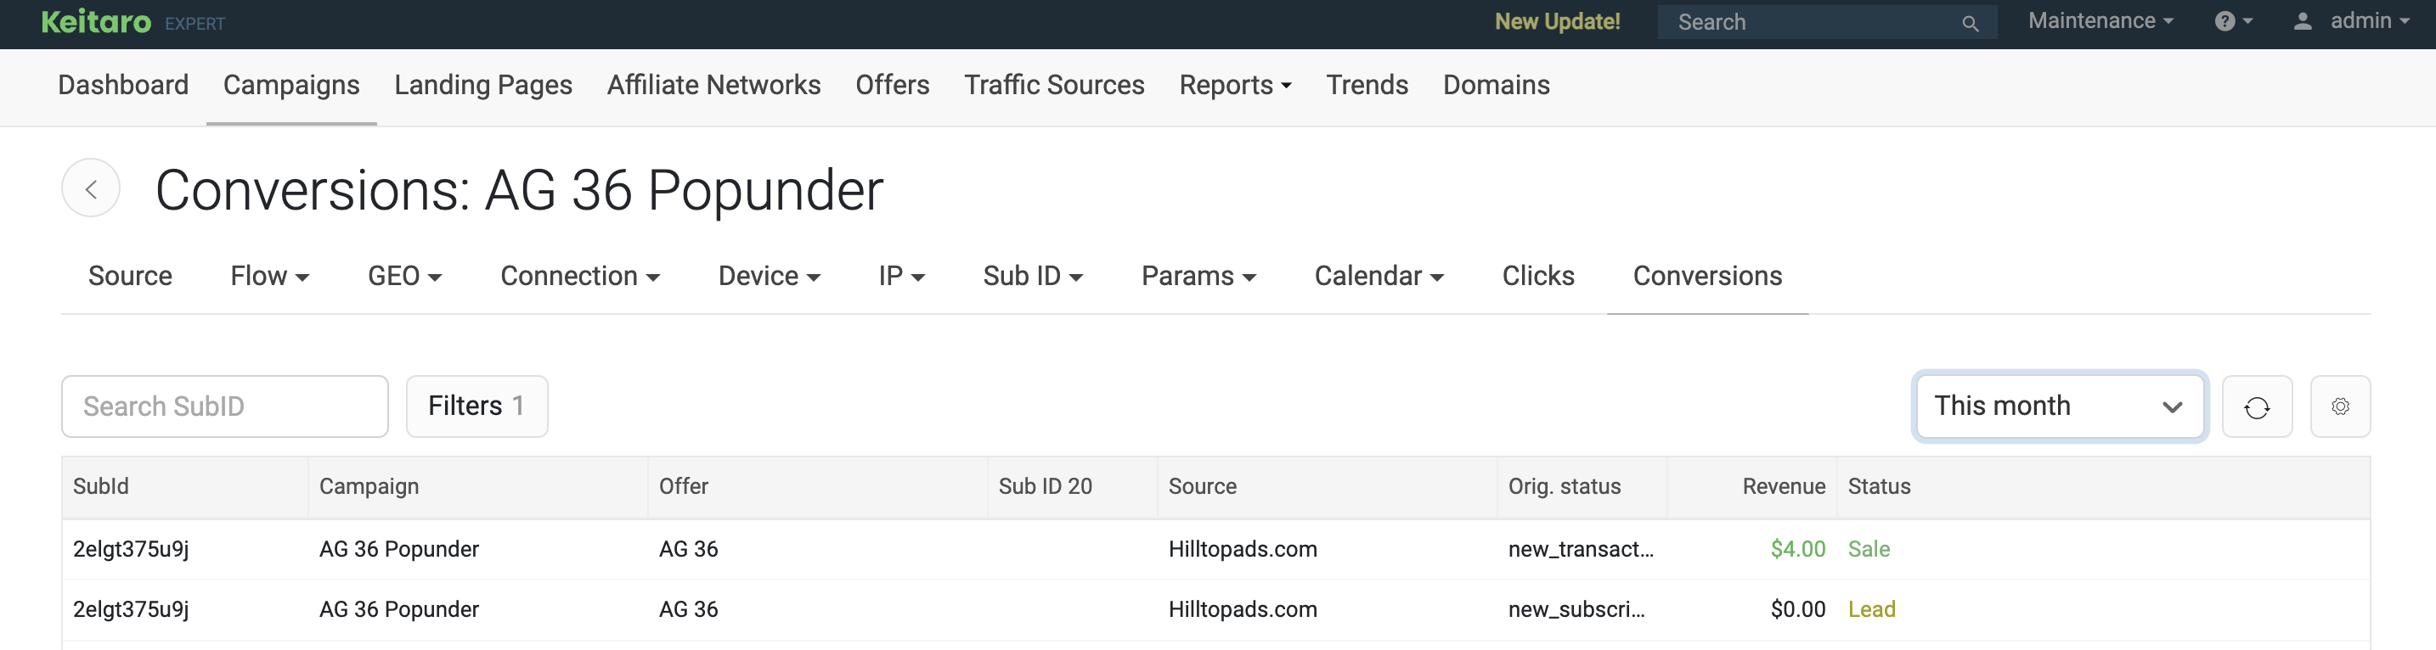
Task: Open the Offers section
Action: (892, 85)
